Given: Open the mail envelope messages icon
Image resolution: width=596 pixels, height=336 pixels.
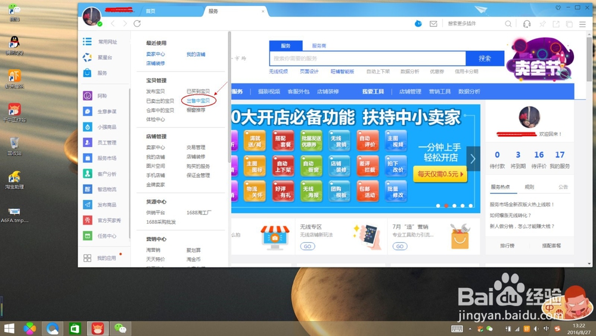Looking at the screenshot, I should (x=433, y=24).
